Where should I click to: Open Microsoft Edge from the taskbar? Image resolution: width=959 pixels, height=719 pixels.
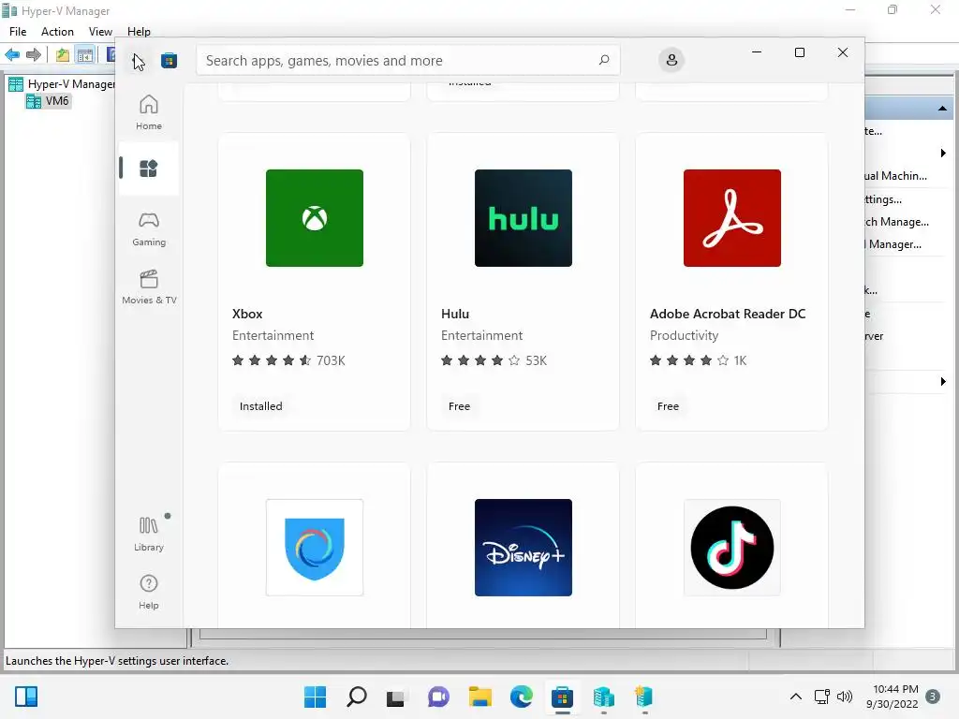click(521, 697)
